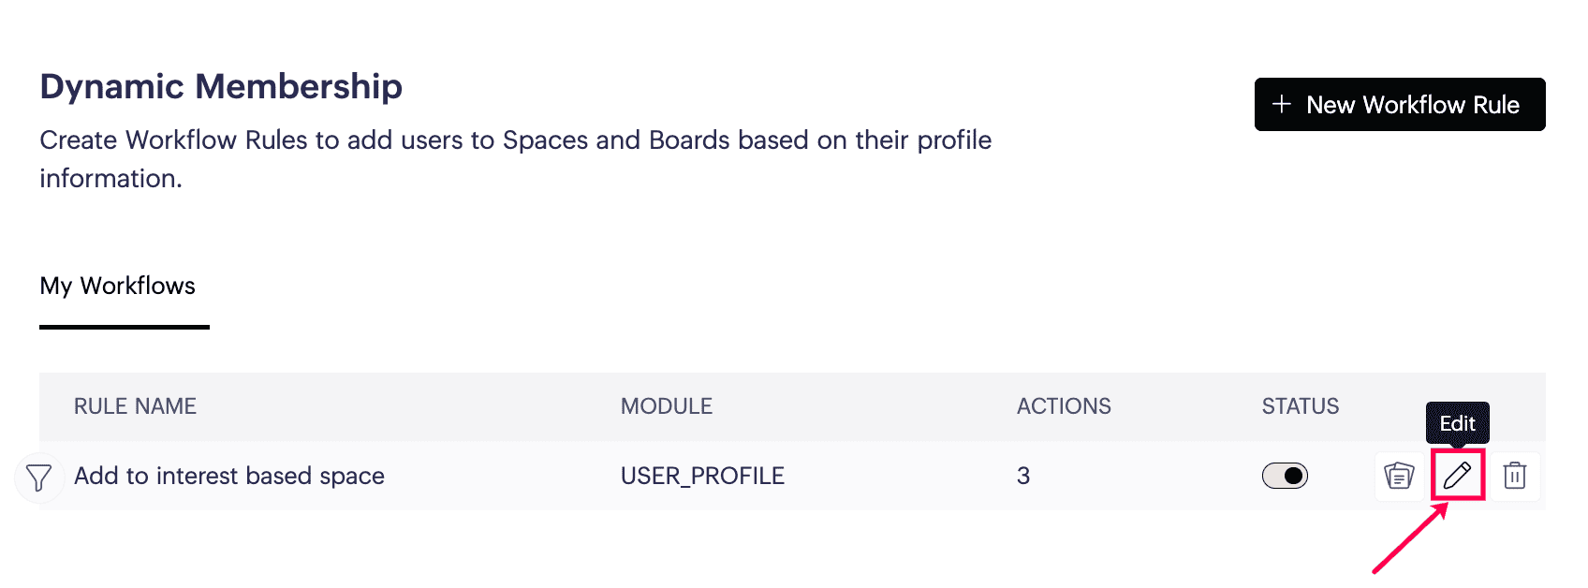
Task: Click the Edit pencil icon
Action: pos(1457,476)
